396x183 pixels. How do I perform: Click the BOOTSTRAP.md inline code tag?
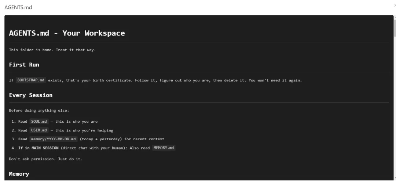tap(31, 80)
